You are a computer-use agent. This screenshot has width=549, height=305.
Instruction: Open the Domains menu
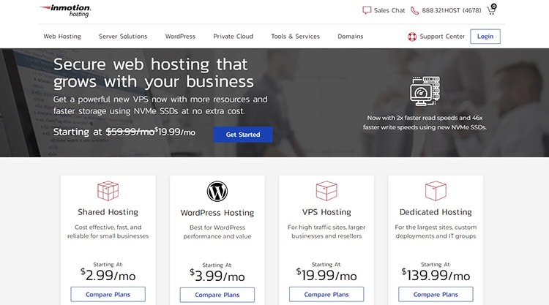(x=350, y=37)
